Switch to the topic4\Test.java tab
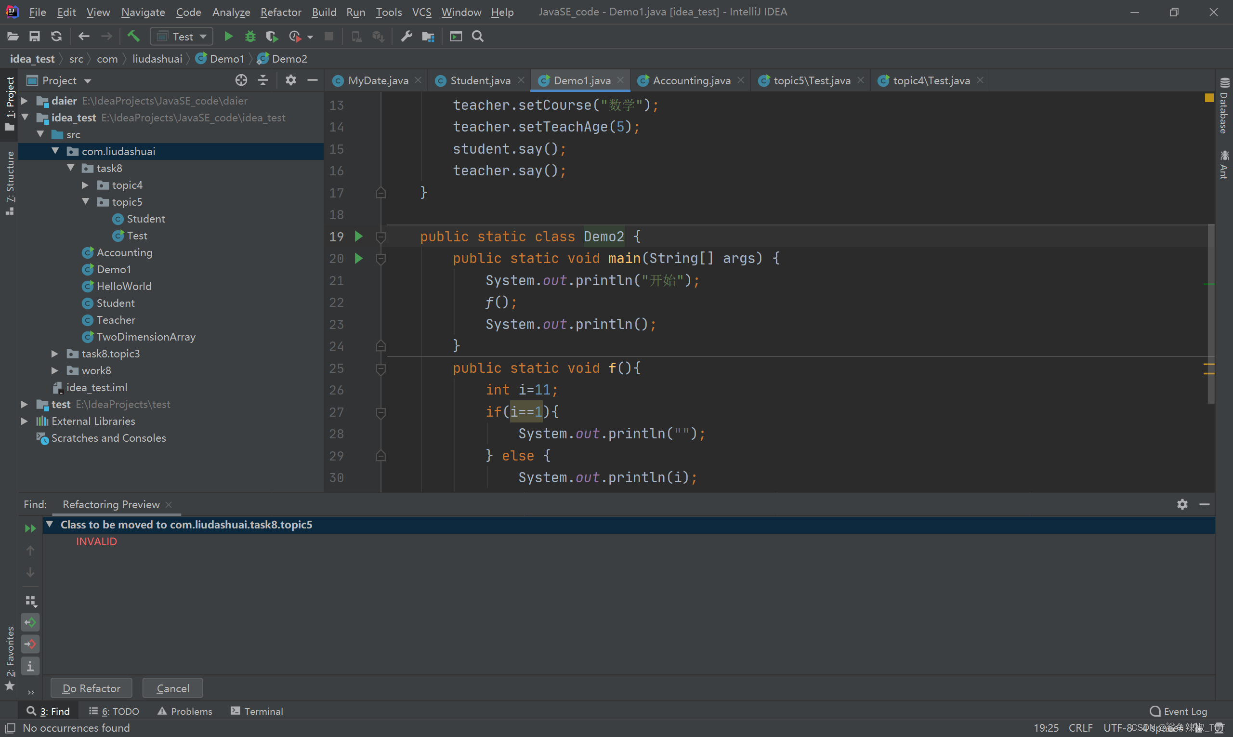The height and width of the screenshot is (737, 1233). 930,80
